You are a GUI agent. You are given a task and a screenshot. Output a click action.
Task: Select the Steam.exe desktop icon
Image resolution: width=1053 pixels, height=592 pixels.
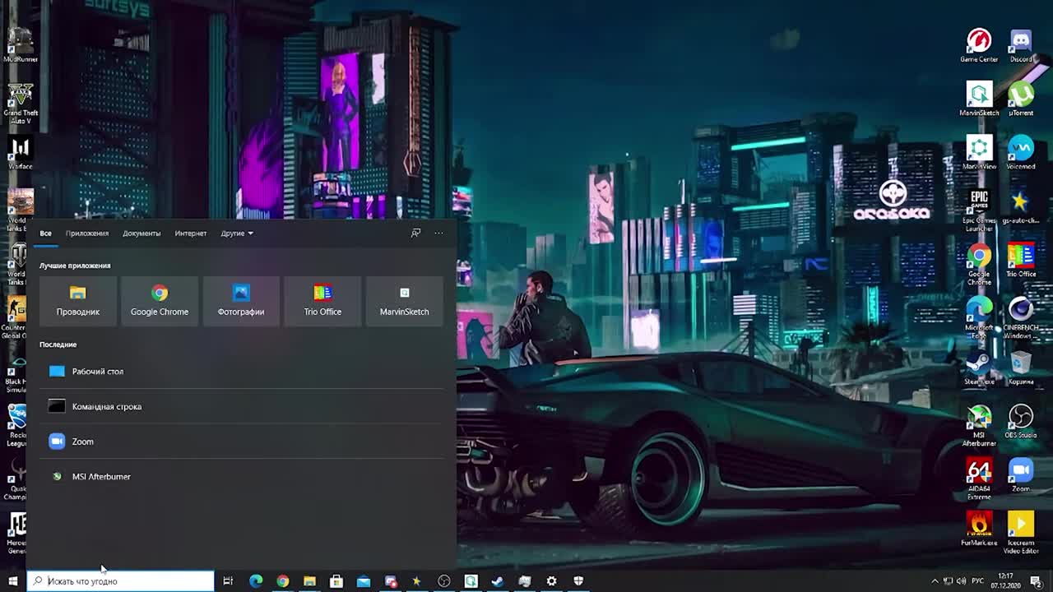pyautogui.click(x=979, y=368)
